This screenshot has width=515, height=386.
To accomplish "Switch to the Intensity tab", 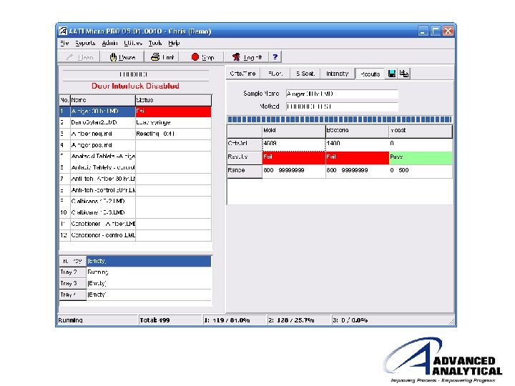I will (338, 74).
